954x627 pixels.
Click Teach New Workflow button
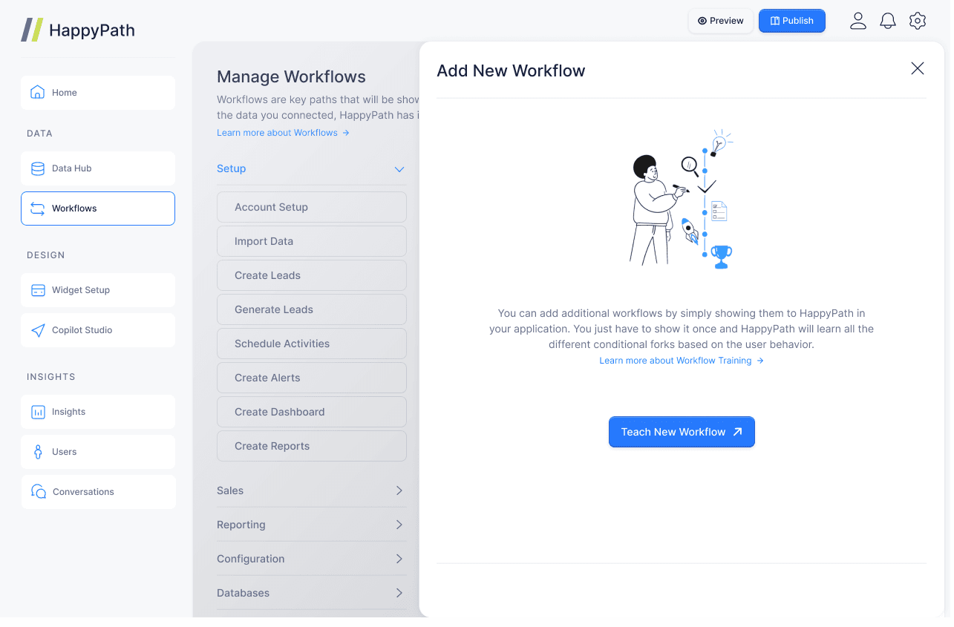682,432
